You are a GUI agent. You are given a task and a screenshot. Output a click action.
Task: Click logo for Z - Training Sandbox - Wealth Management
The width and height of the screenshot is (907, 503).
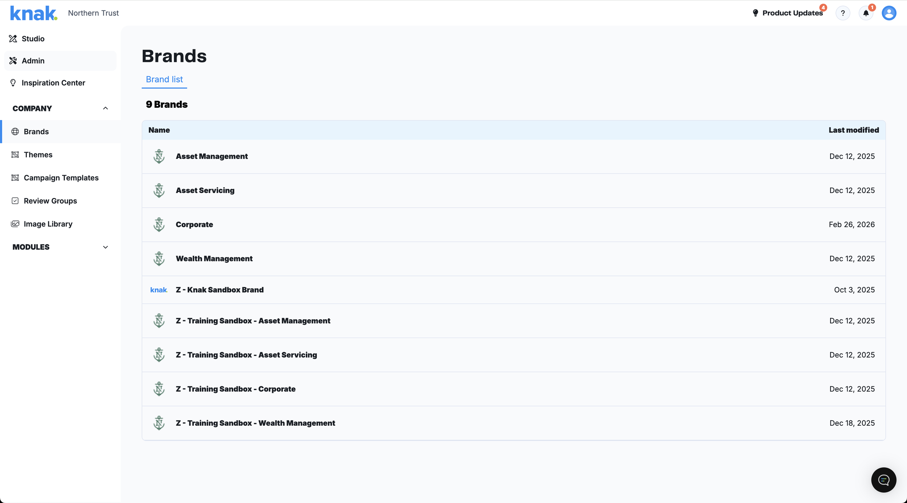tap(159, 423)
